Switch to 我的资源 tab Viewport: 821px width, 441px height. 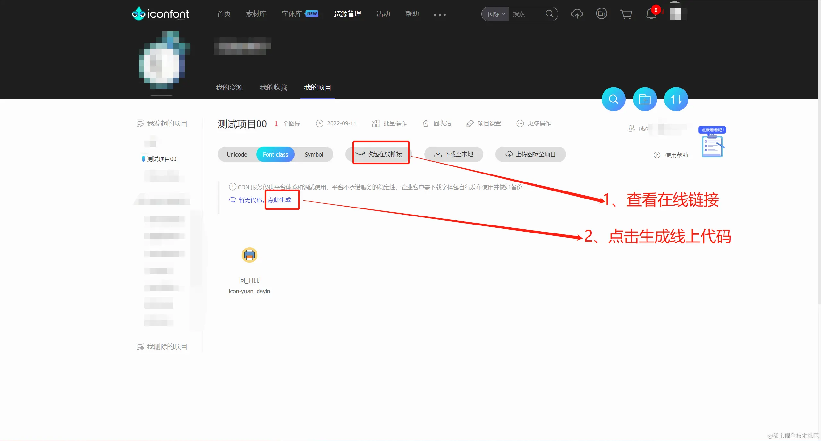tap(229, 88)
